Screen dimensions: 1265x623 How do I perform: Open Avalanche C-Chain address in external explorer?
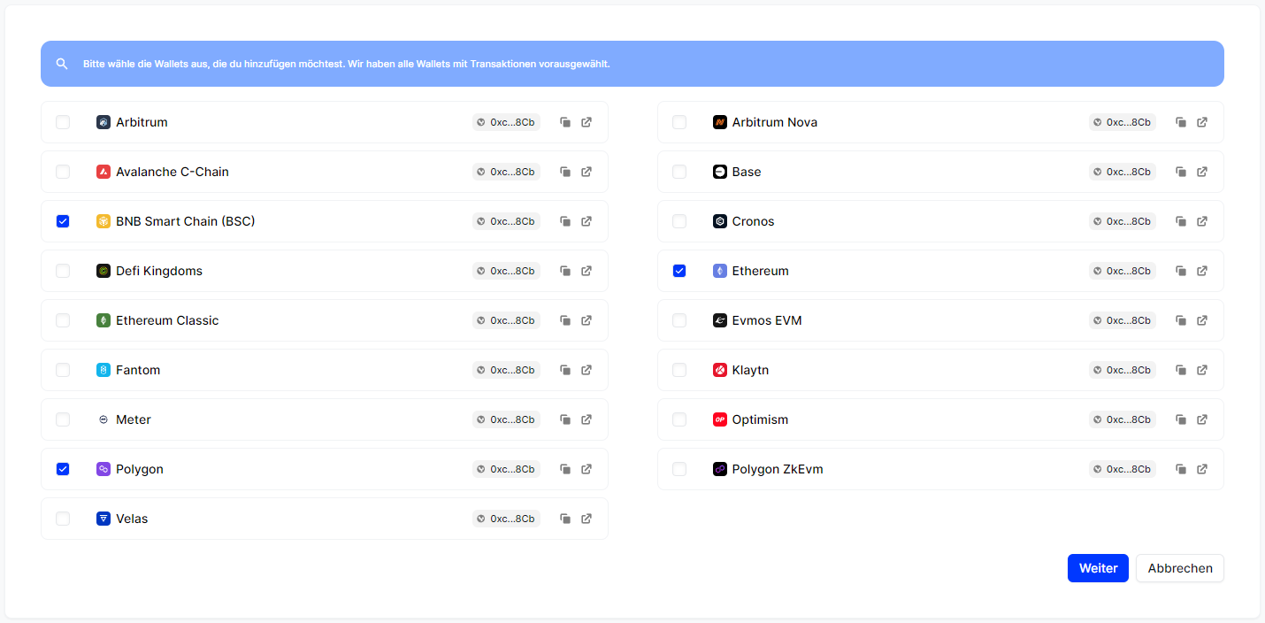coord(586,172)
